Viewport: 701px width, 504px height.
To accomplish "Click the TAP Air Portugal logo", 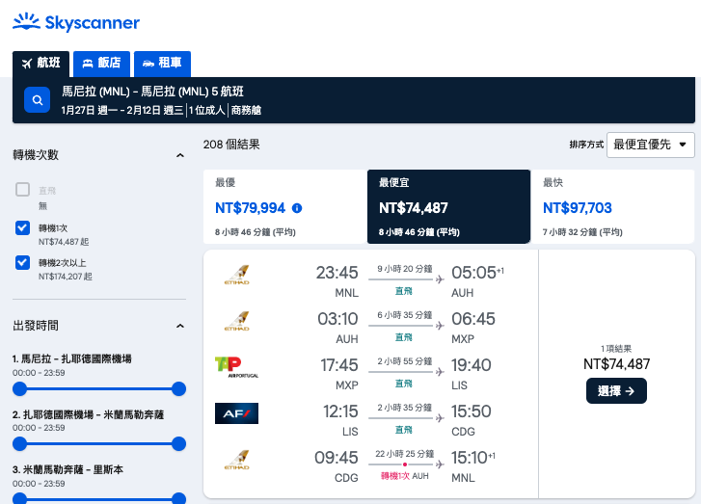I will coord(236,365).
